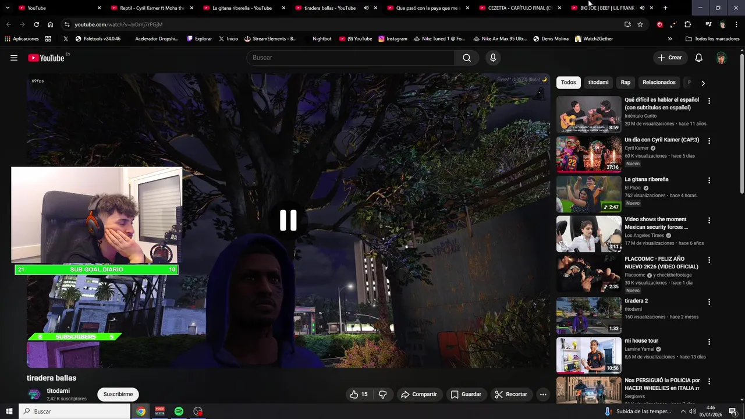Mute the tiradera ballas tab audio icon
745x419 pixels.
click(366, 8)
